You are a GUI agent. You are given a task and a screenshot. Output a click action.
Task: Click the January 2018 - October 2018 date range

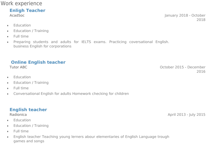(185, 17)
